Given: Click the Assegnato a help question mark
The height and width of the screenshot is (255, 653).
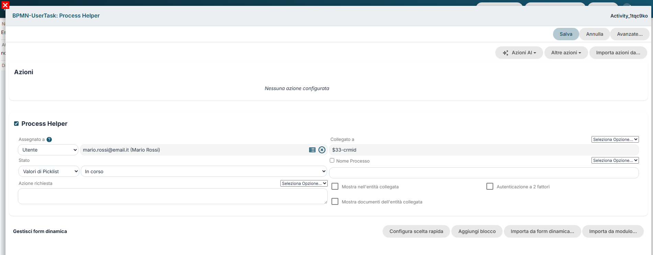Looking at the screenshot, I should click(x=49, y=140).
